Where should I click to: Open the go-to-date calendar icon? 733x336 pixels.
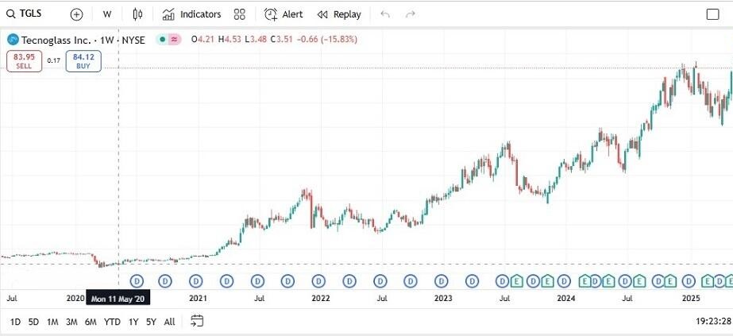(x=197, y=321)
